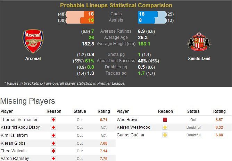Image resolution: width=232 pixels, height=161 pixels.
Task: Click the Sunderland Status column header
Action: [193, 111]
